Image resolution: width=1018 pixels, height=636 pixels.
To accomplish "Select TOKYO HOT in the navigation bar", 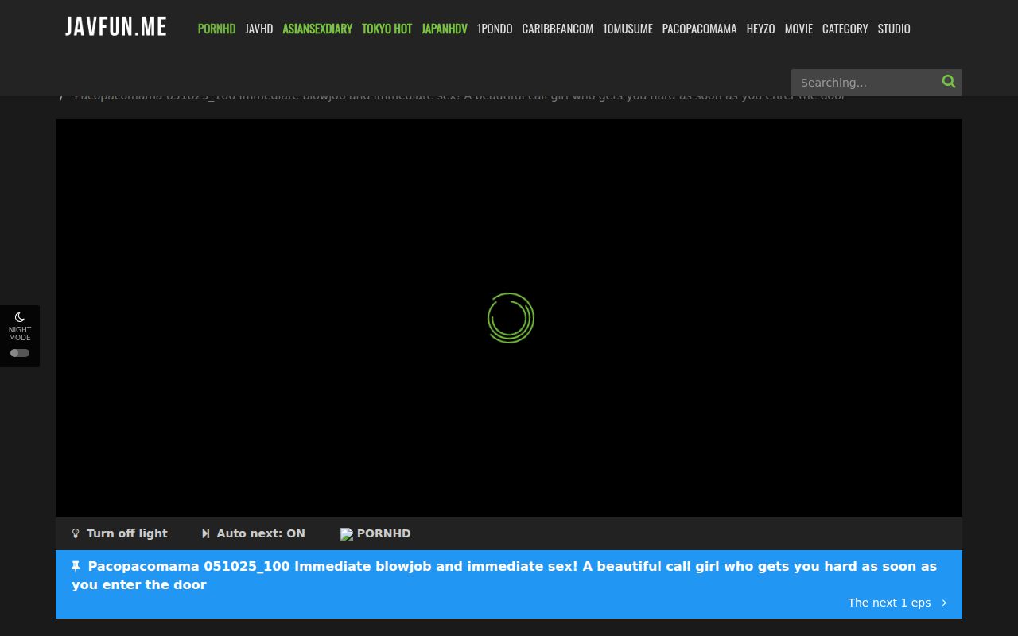I will coord(387,28).
